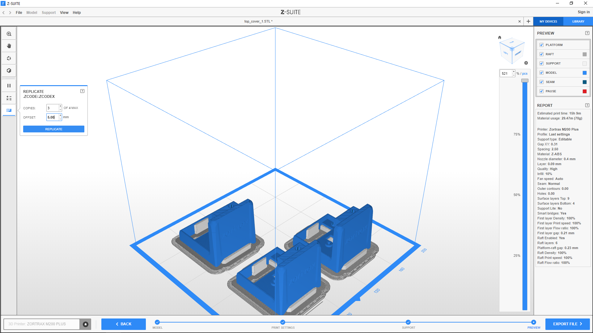This screenshot has width=593, height=333.
Task: Select the zoom magnifier tool
Action: tap(9, 34)
